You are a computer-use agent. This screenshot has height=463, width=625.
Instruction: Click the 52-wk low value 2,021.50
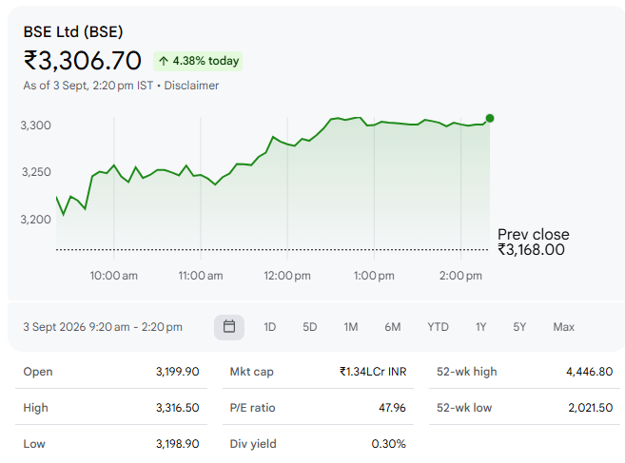pyautogui.click(x=591, y=408)
